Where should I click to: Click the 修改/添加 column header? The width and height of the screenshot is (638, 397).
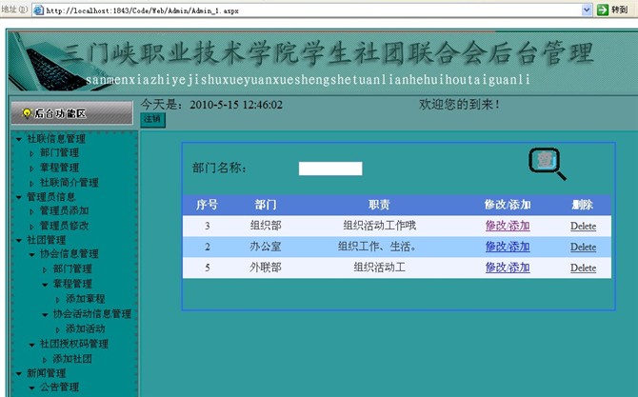click(x=508, y=205)
